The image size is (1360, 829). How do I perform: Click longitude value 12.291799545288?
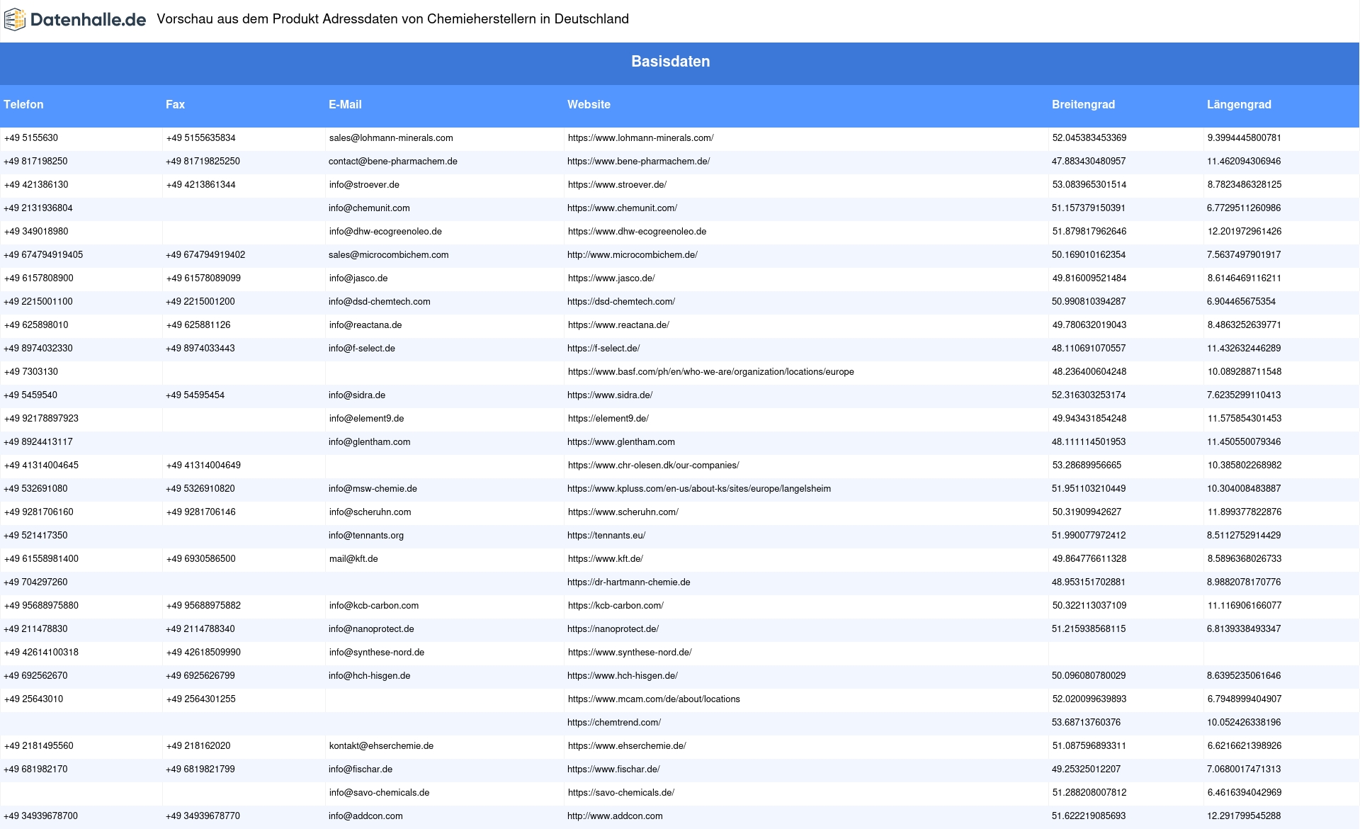[1244, 816]
